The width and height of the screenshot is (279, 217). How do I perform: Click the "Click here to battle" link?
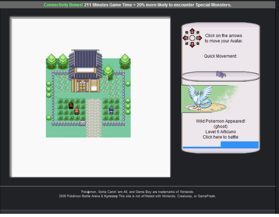point(220,137)
